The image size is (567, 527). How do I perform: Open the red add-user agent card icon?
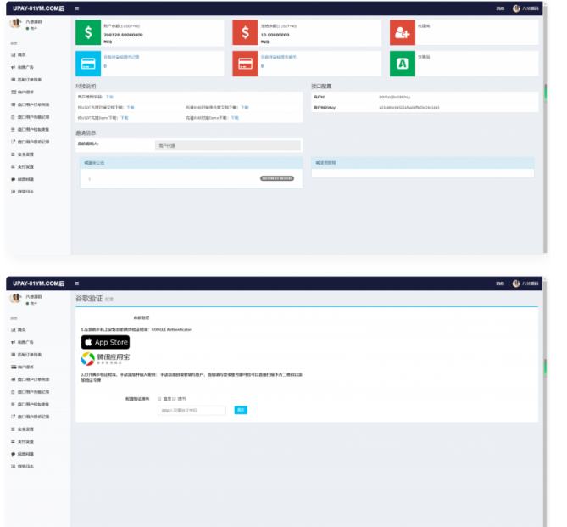click(402, 32)
